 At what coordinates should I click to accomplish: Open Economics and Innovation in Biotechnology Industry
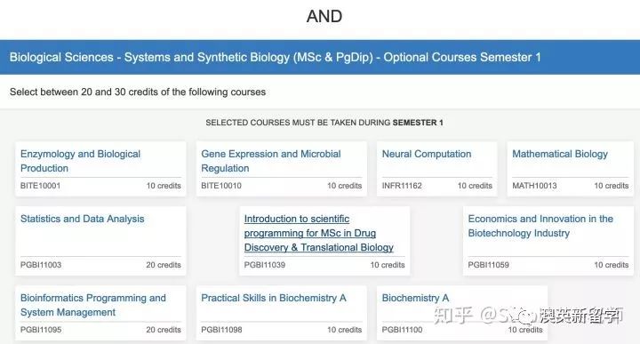(540, 226)
